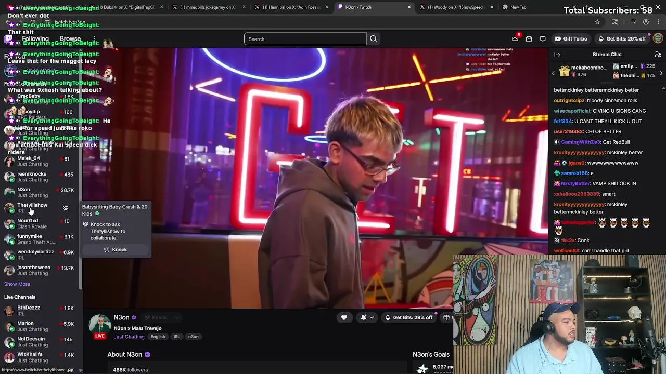Click the mekaboomb gift leaderboard entry
This screenshot has height=374, width=666.
583,71
